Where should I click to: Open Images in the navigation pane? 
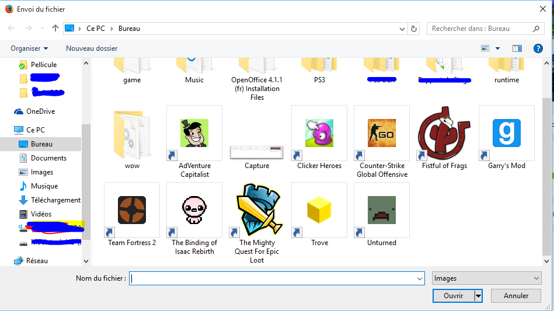[x=41, y=172]
